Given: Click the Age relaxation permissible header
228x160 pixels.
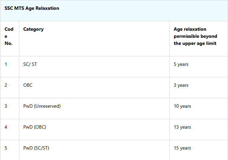Looking at the screenshot, I should pyautogui.click(x=195, y=36).
